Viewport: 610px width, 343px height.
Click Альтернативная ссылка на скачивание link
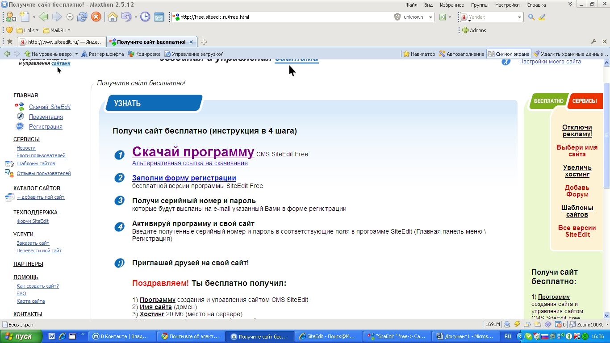tap(190, 163)
